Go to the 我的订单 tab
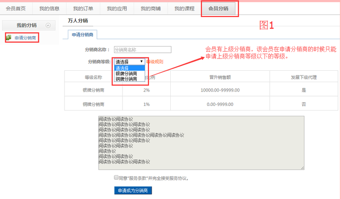Screen dimensions: 341x199 (83, 8)
